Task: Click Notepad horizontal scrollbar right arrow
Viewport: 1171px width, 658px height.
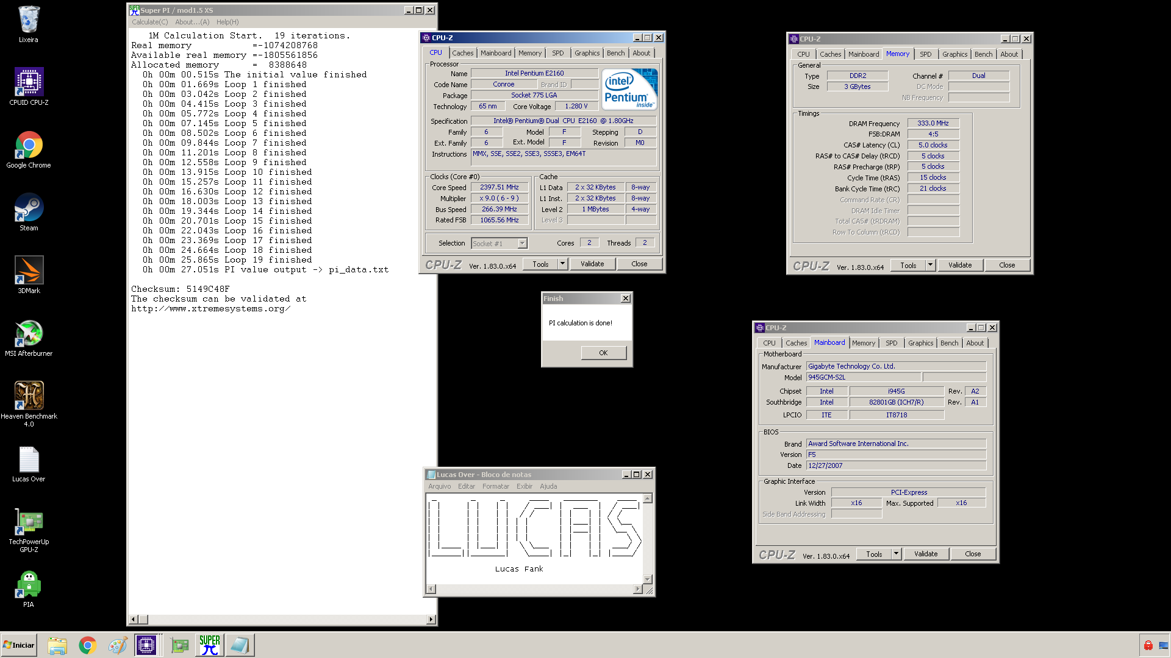Action: (638, 589)
